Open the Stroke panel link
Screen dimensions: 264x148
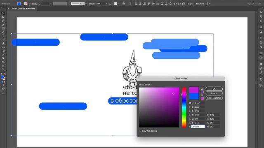pos(35,4)
